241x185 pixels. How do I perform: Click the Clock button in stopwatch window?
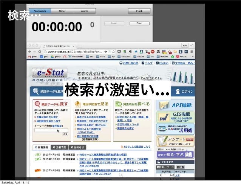[x=139, y=11]
